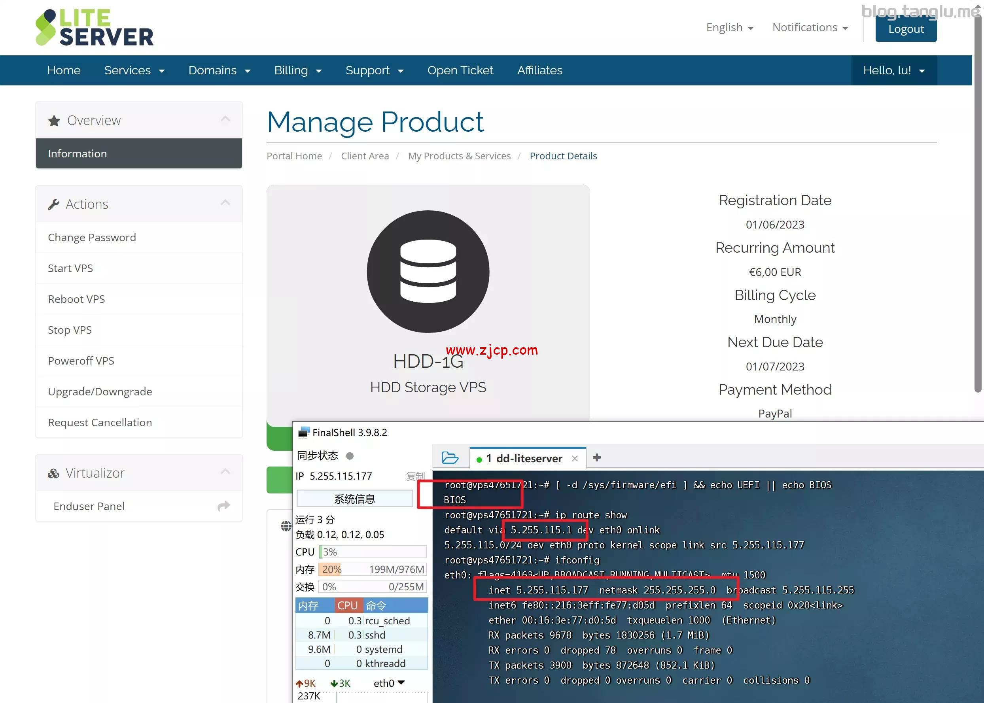Click the Actions wrench icon
The height and width of the screenshot is (703, 984).
click(x=53, y=204)
